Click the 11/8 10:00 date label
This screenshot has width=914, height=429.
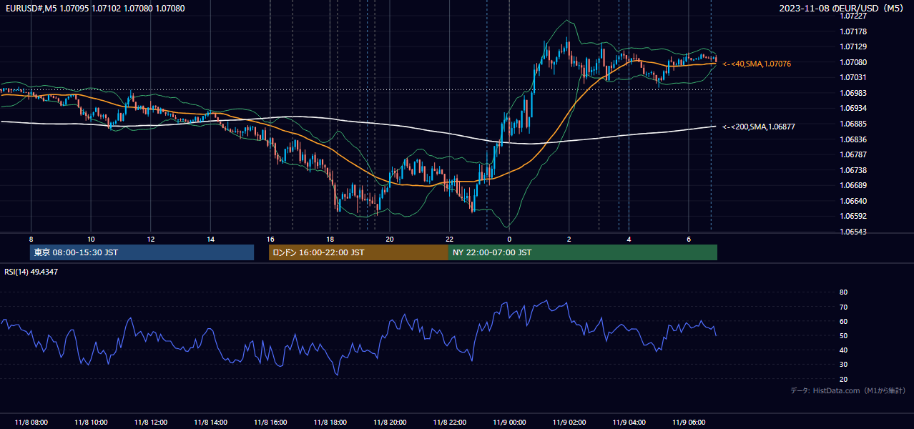[x=91, y=423]
